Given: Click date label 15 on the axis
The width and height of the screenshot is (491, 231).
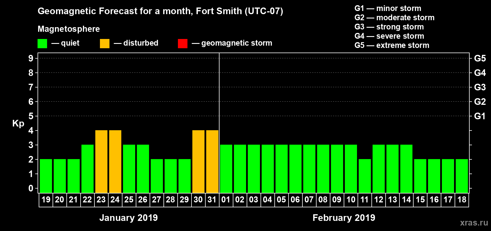Looking at the screenshot, I should click(420, 200).
